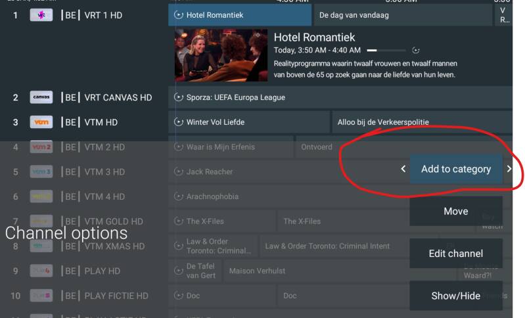This screenshot has width=525, height=318.
Task: Click the VTM 2 channel logo
Action: point(41,147)
